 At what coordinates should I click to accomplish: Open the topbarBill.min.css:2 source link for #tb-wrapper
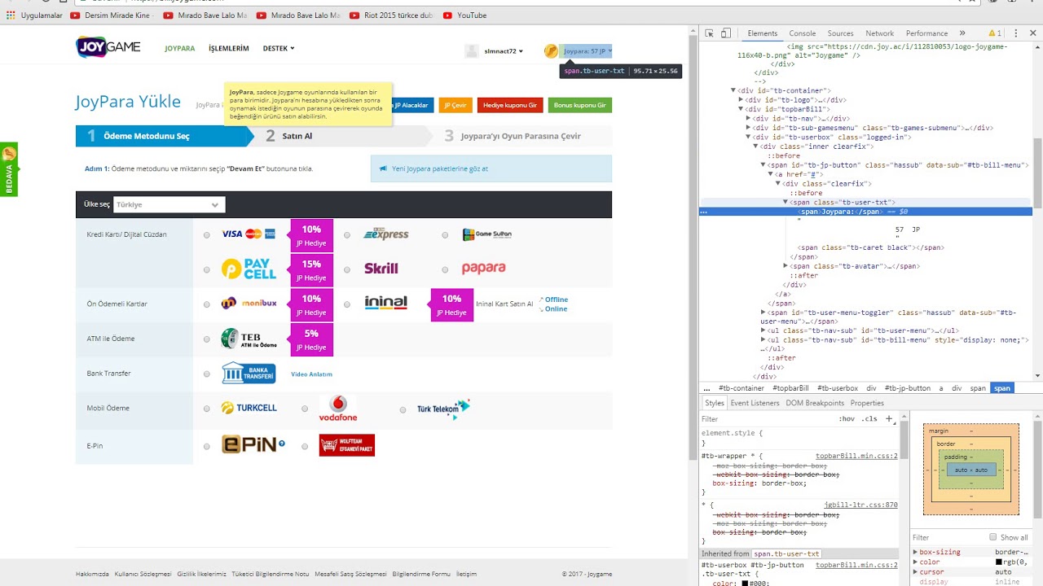pos(856,456)
